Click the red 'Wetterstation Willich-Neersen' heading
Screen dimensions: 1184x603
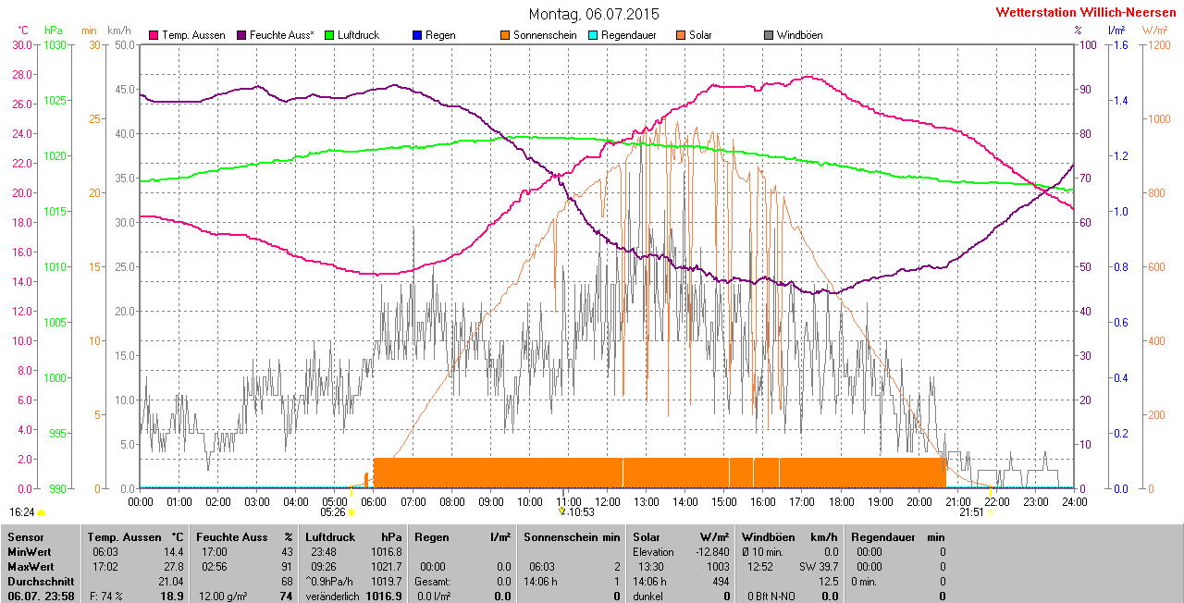point(1086,12)
